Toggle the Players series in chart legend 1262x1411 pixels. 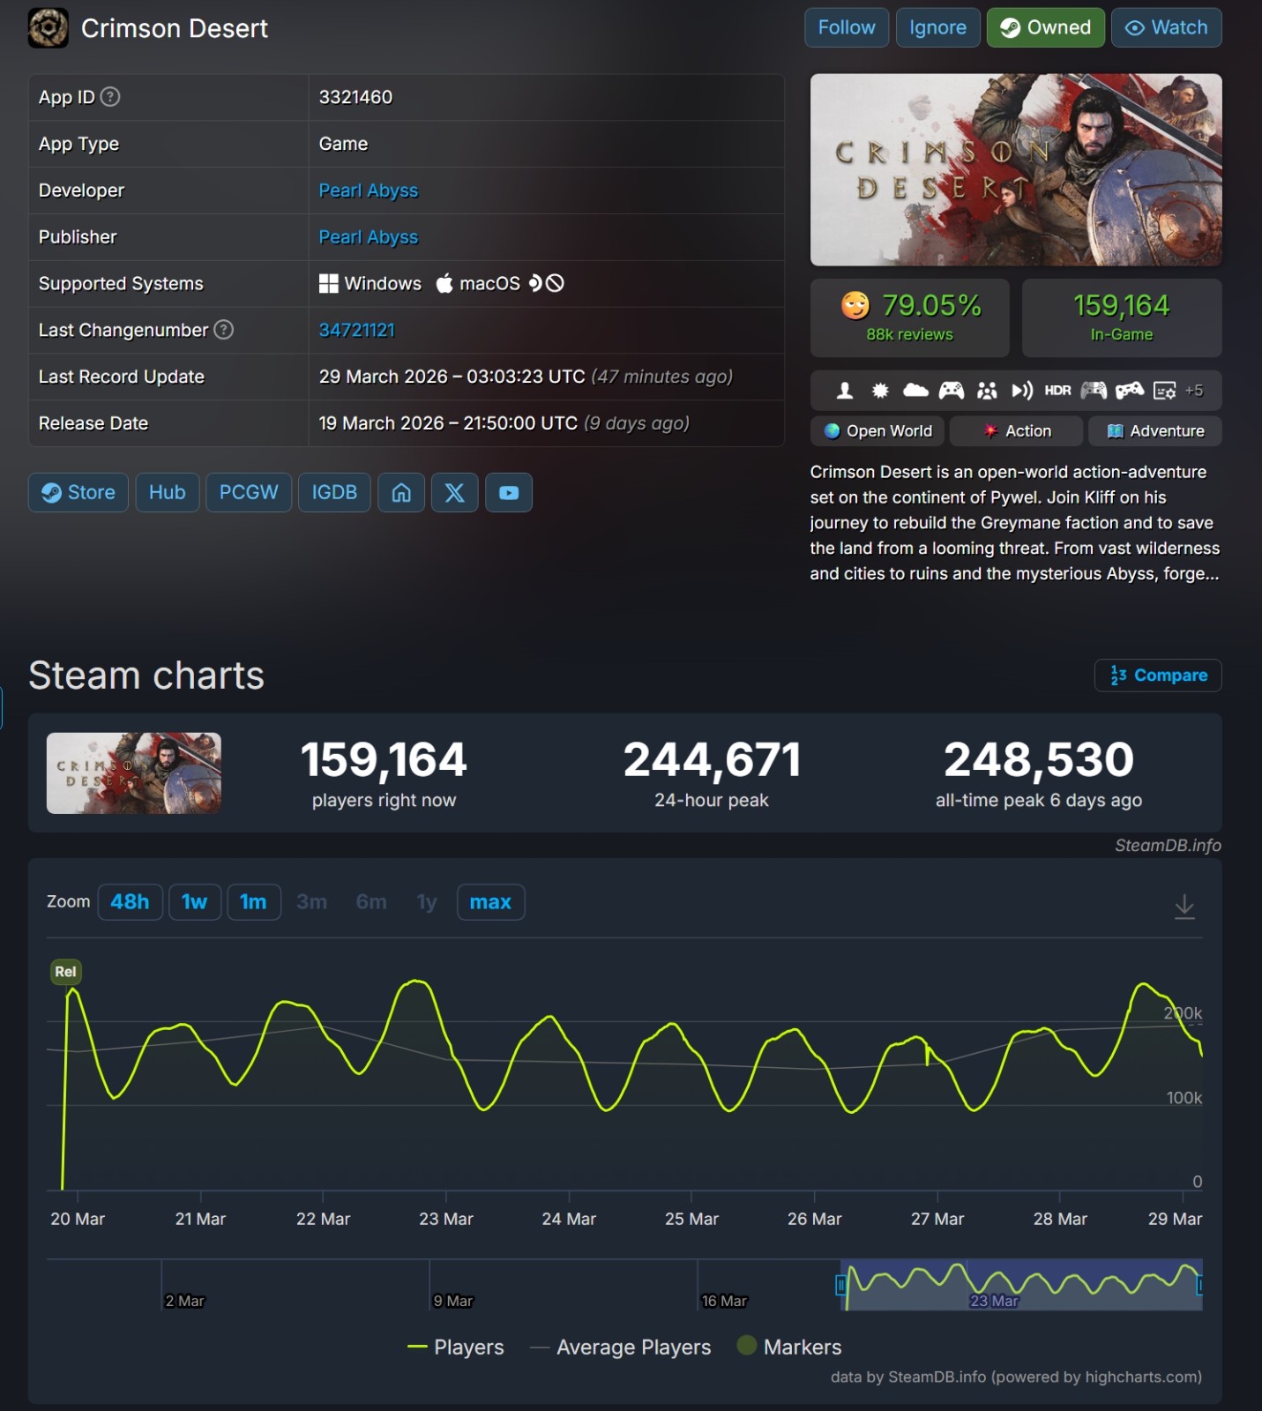coord(455,1348)
